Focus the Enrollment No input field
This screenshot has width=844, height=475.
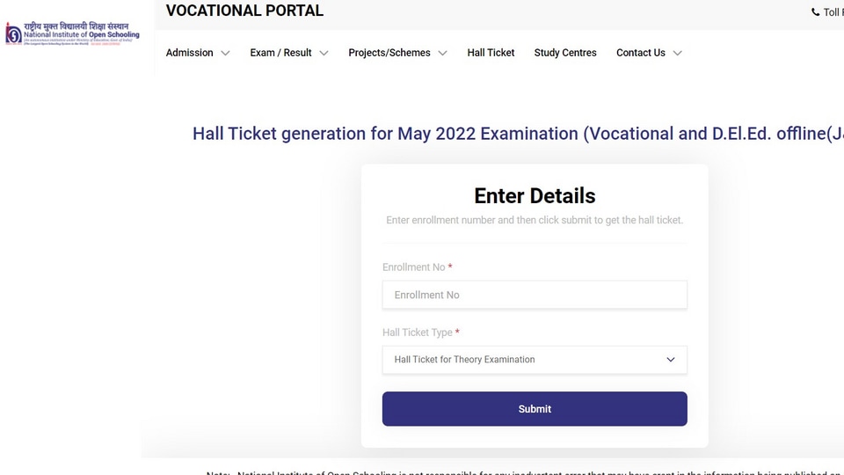coord(535,295)
